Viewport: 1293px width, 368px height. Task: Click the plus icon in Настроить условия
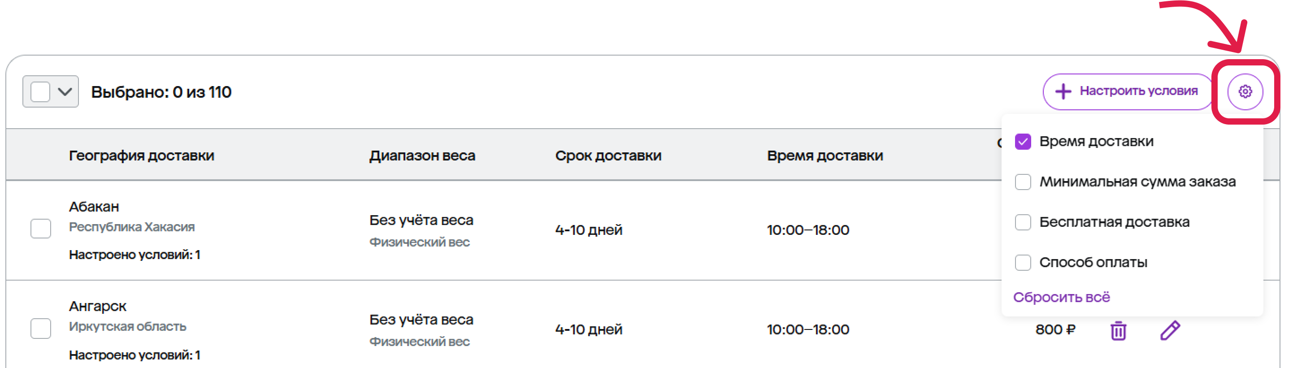(1063, 91)
